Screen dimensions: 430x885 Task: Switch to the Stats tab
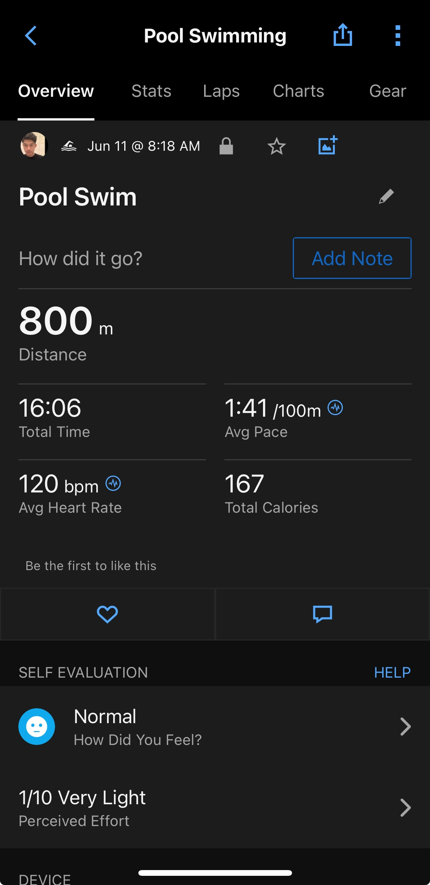point(151,91)
